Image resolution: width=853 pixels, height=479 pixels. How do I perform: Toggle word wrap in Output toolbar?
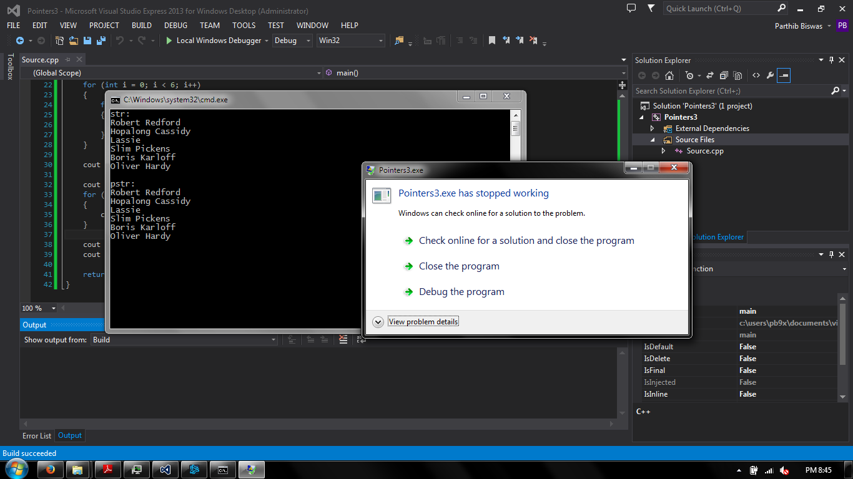coord(361,339)
